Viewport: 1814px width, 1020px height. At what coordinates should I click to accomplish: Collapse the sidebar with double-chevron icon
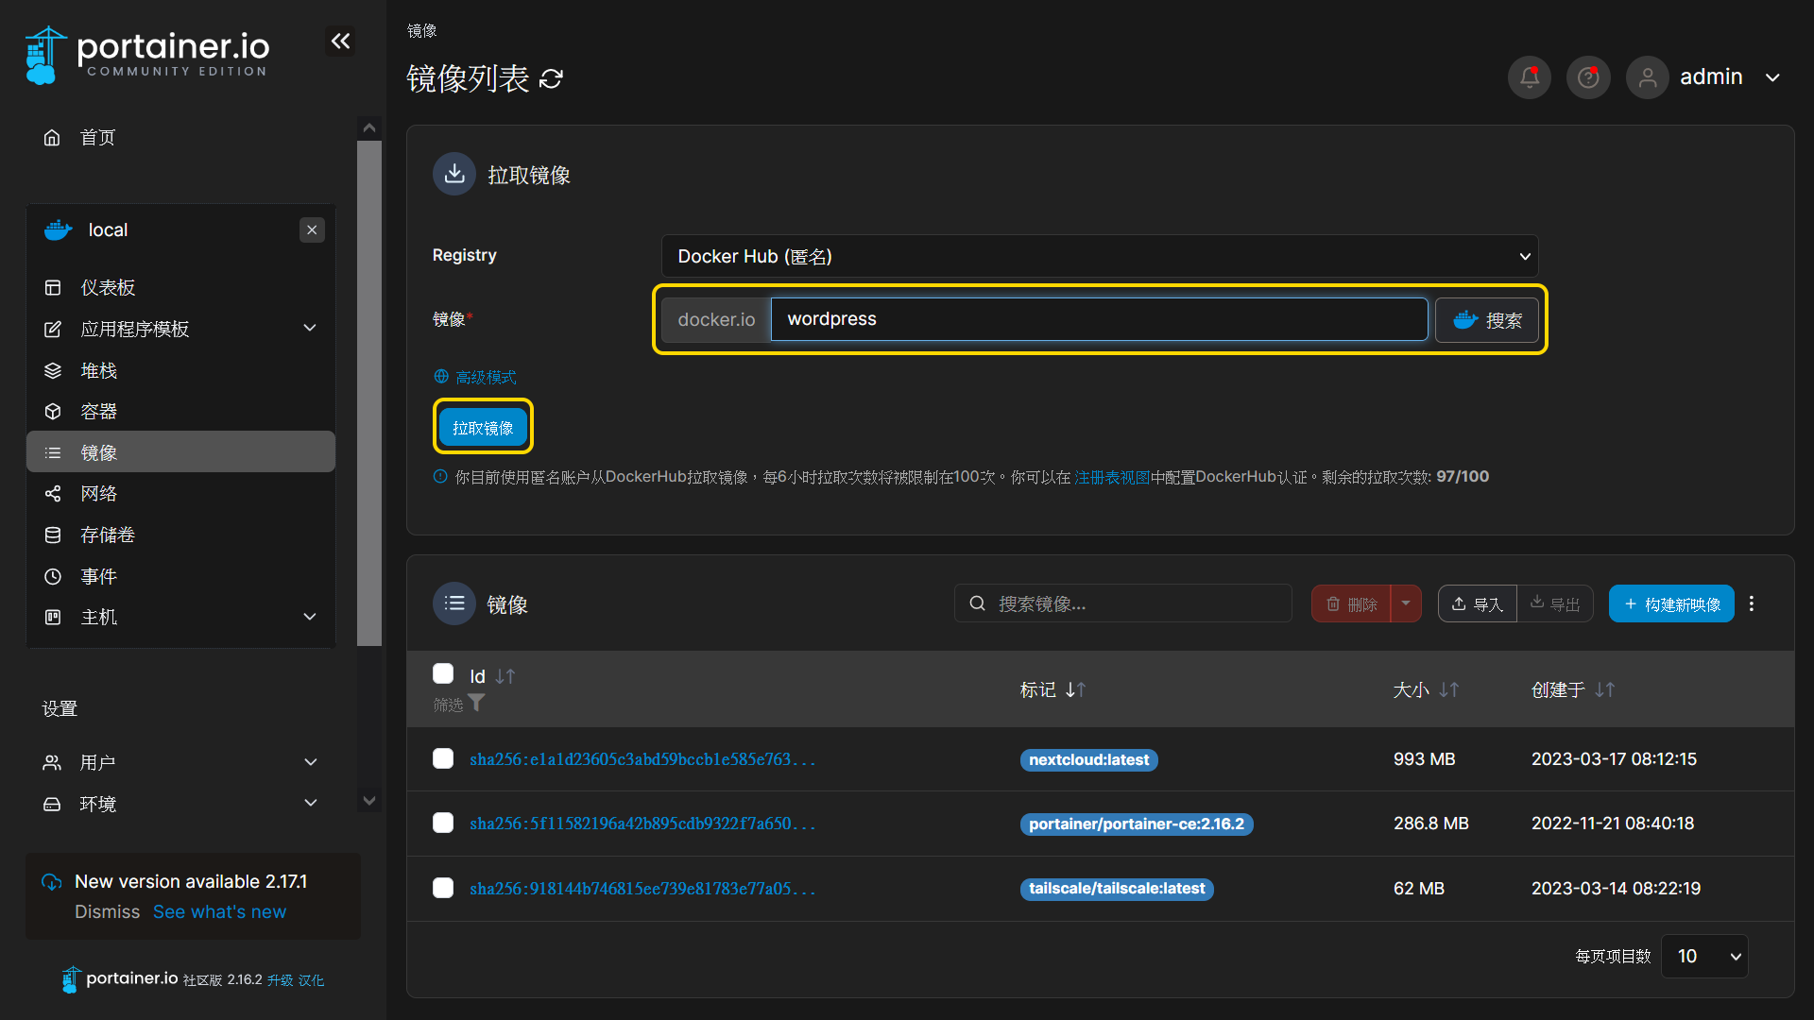tap(340, 41)
